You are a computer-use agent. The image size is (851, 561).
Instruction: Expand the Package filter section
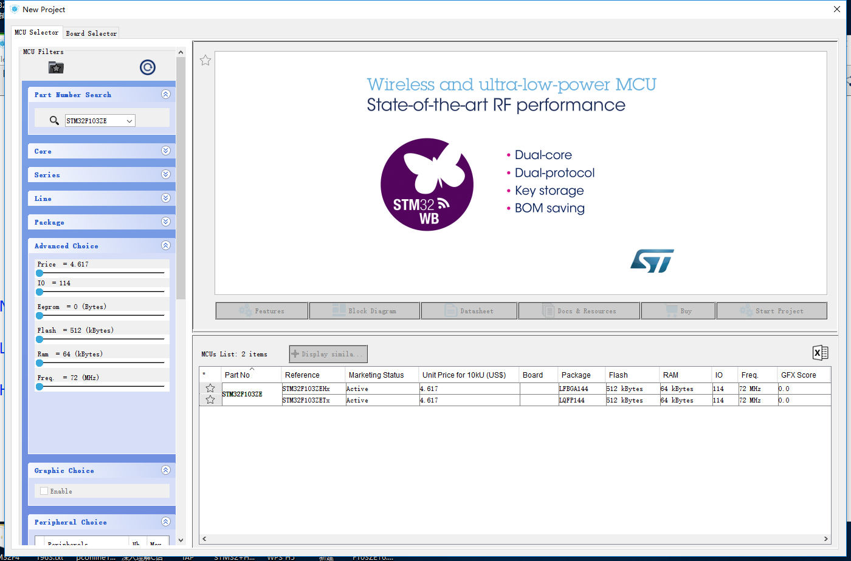165,222
